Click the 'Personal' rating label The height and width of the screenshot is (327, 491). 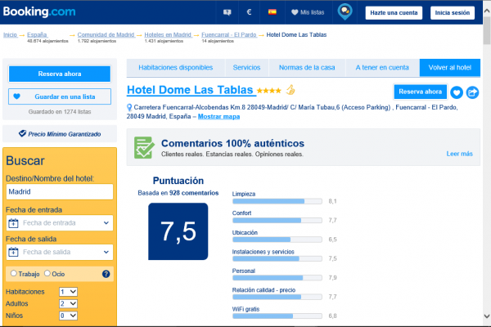pyautogui.click(x=244, y=271)
